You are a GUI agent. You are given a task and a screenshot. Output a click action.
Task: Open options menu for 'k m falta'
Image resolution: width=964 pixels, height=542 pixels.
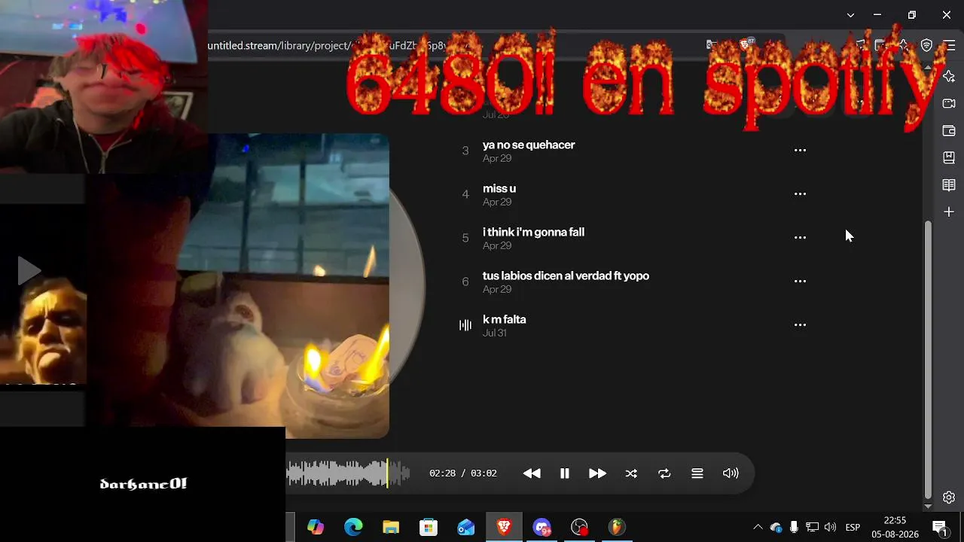click(800, 325)
